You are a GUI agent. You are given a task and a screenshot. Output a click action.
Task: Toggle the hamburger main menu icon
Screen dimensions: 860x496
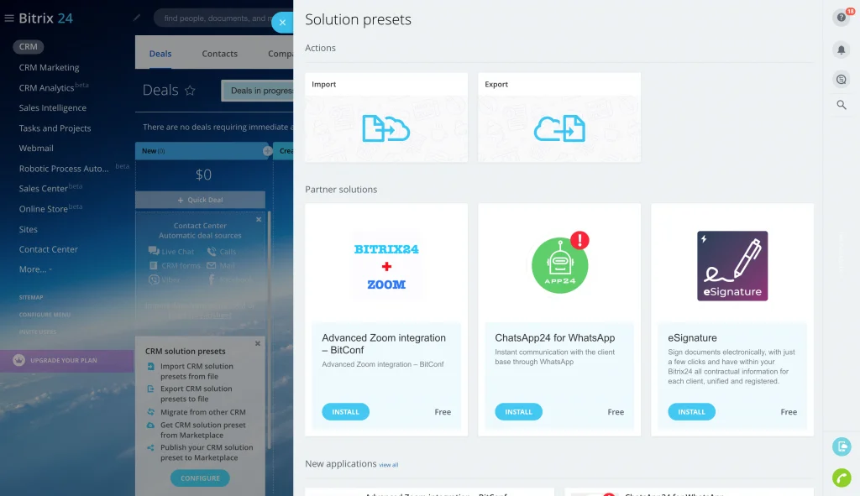9,18
